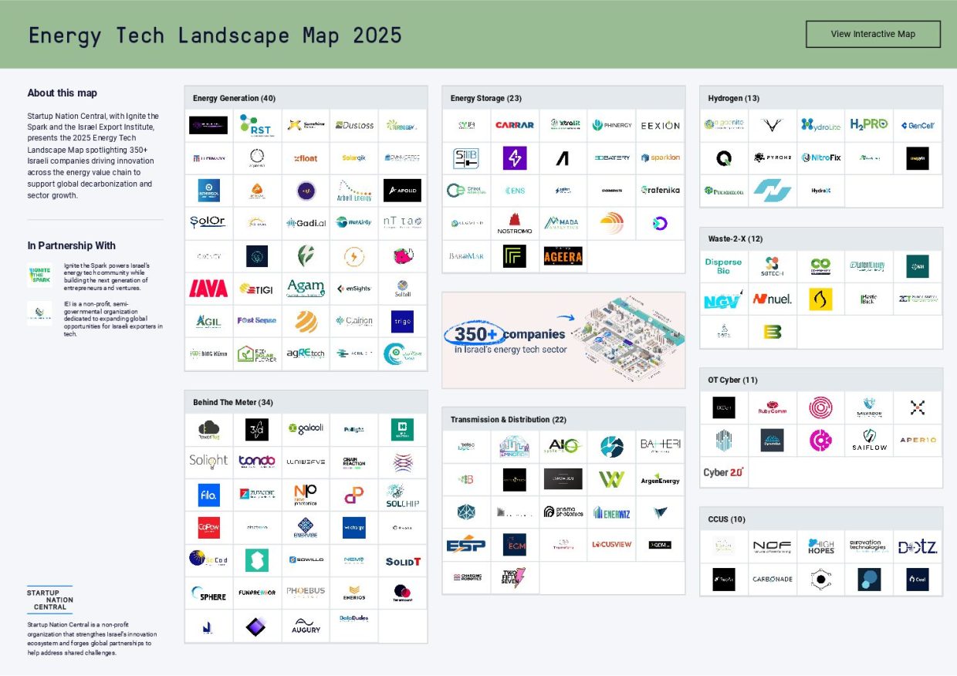Click the Ignite the Spark partner logo
The image size is (957, 676).
tap(39, 275)
